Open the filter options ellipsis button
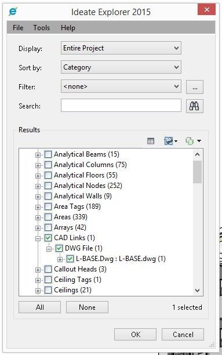The image size is (222, 355). click(195, 87)
